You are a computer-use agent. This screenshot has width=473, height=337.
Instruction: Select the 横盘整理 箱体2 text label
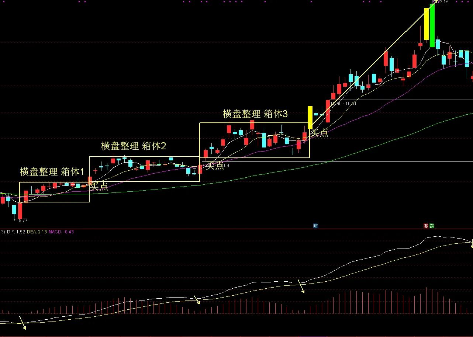[x=134, y=146]
